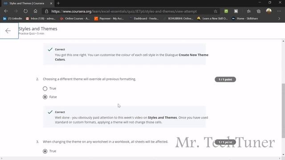The width and height of the screenshot is (285, 160).
Task: Open browser settings and more menu
Action: [279, 11]
